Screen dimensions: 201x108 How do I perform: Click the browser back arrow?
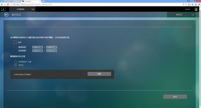[x=2, y=4]
